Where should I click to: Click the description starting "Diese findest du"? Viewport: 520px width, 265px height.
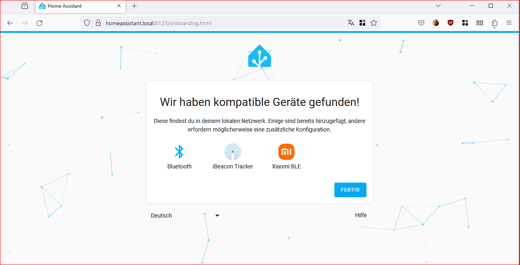pyautogui.click(x=260, y=125)
